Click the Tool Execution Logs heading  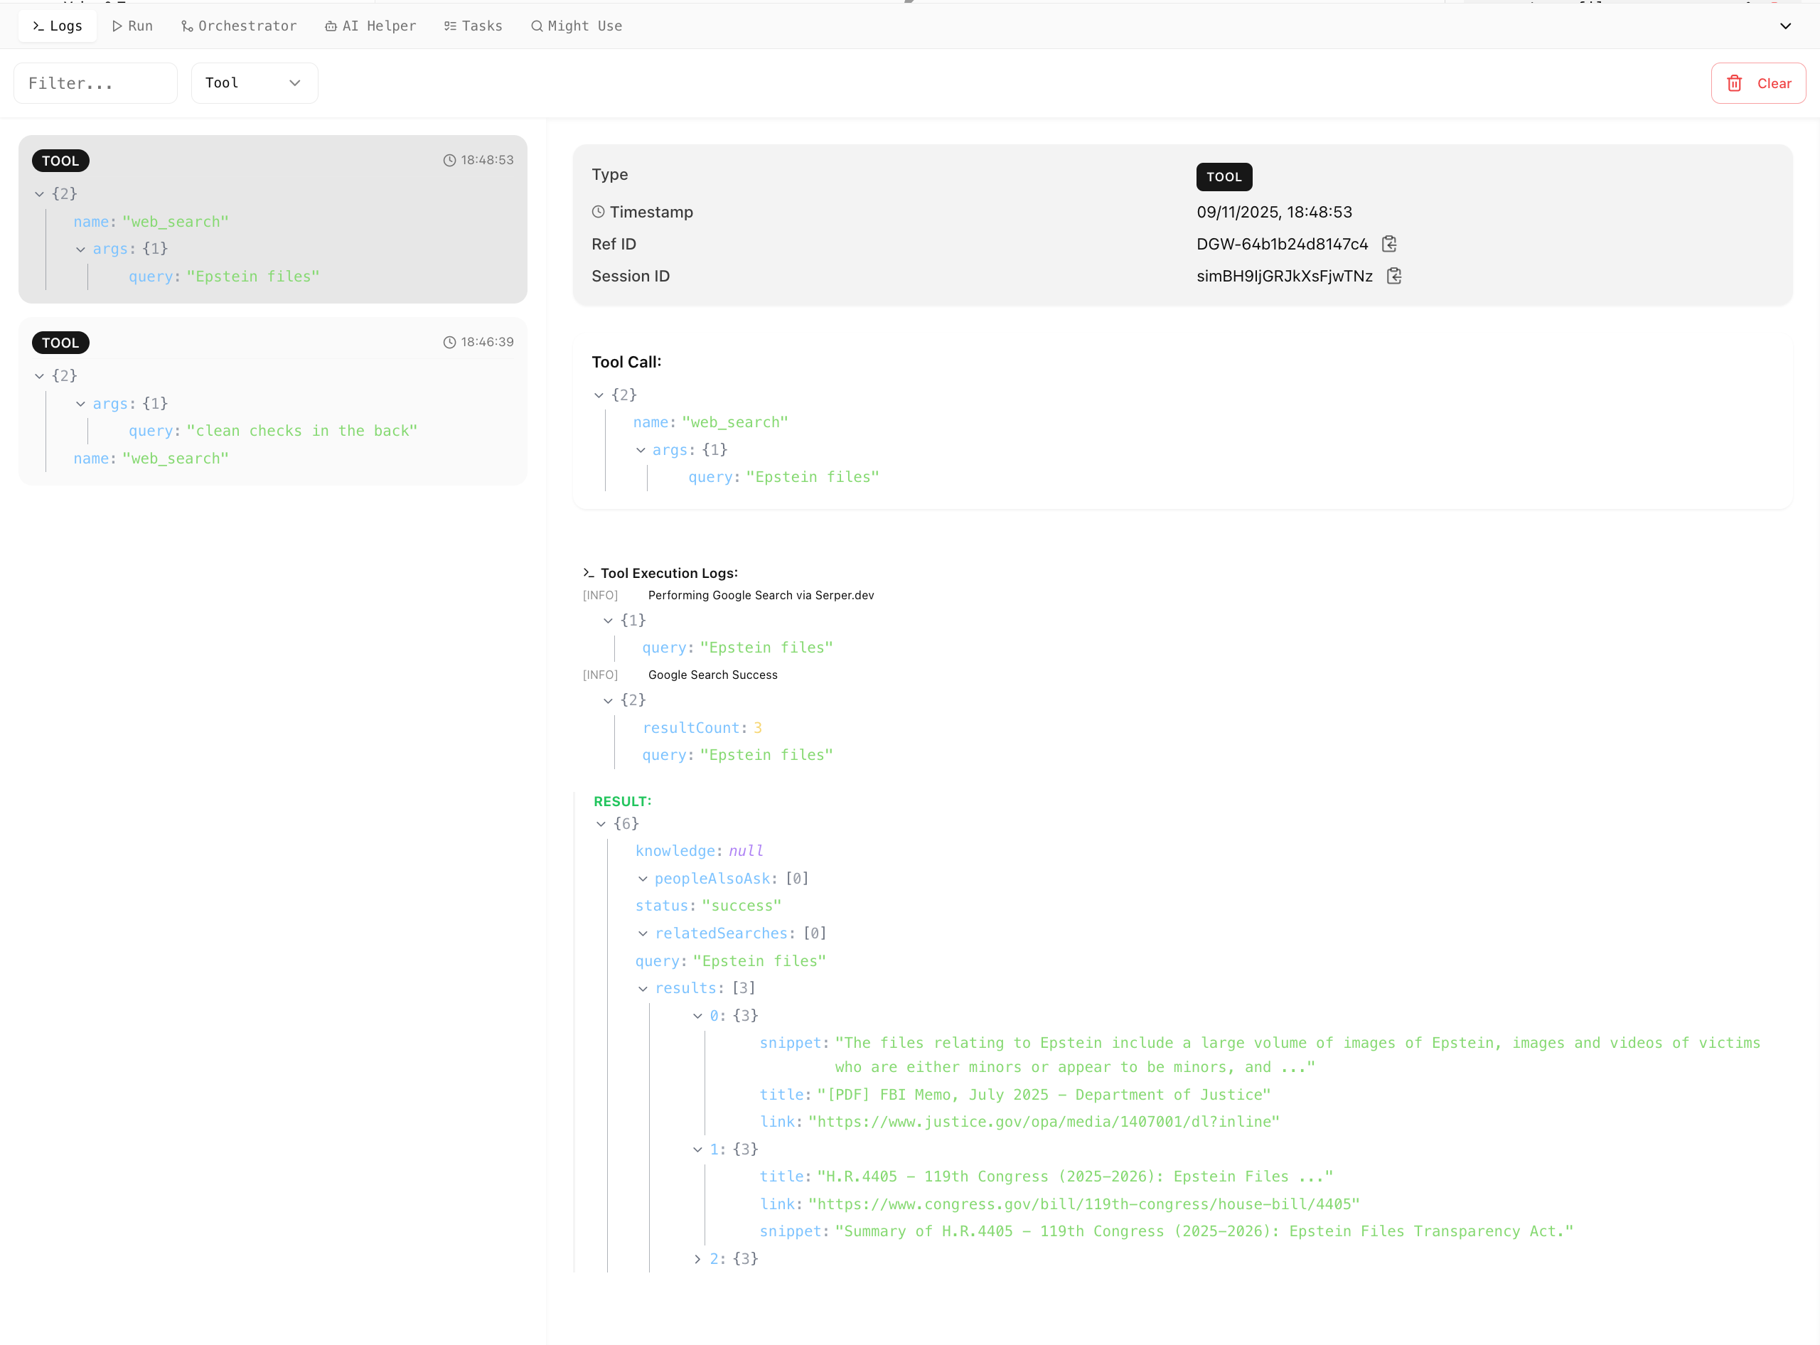coord(670,573)
